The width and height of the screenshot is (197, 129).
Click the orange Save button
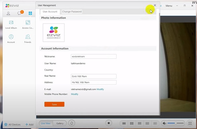(54, 104)
